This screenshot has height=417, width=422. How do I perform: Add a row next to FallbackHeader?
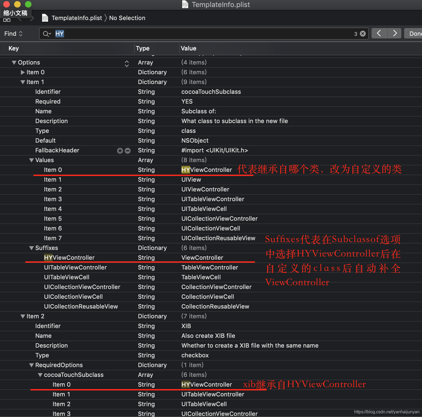point(120,150)
